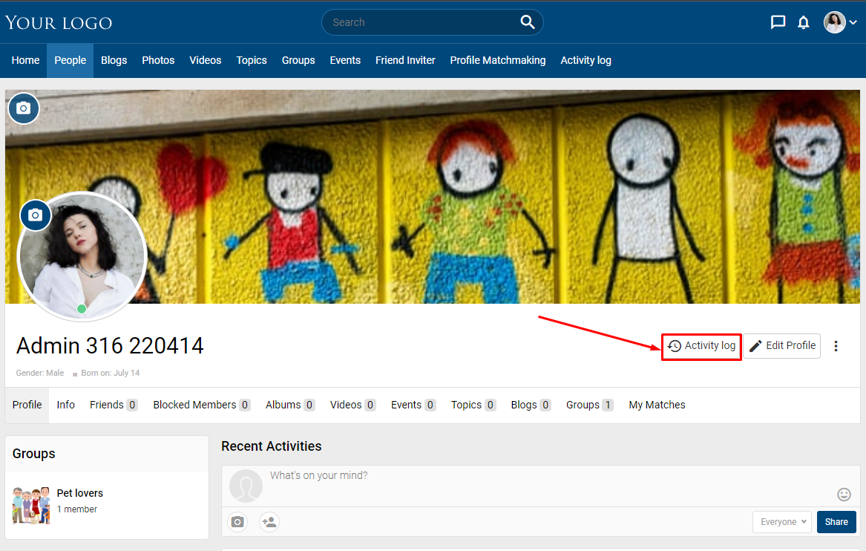Viewport: 866px width, 551px height.
Task: Switch to the Events profile tab
Action: 413,405
